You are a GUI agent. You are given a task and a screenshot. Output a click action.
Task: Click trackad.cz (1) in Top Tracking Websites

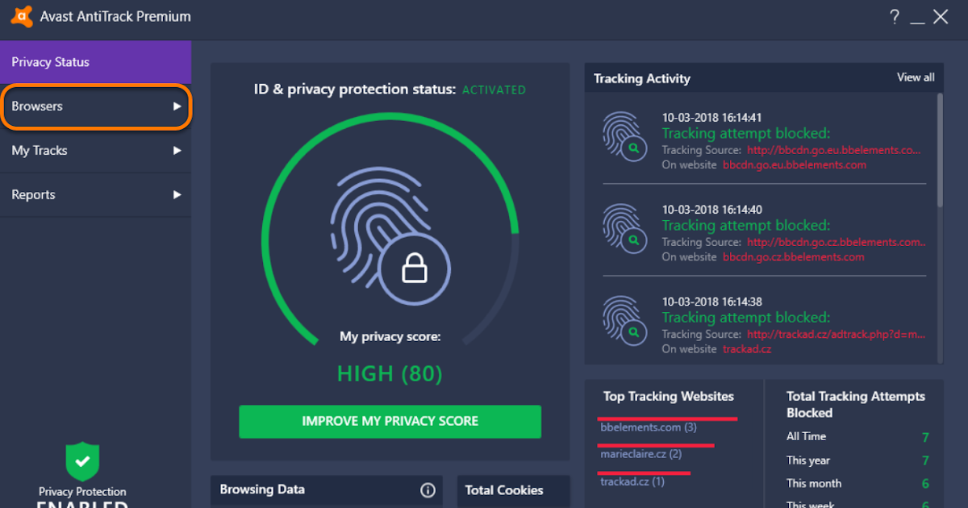[x=632, y=481]
